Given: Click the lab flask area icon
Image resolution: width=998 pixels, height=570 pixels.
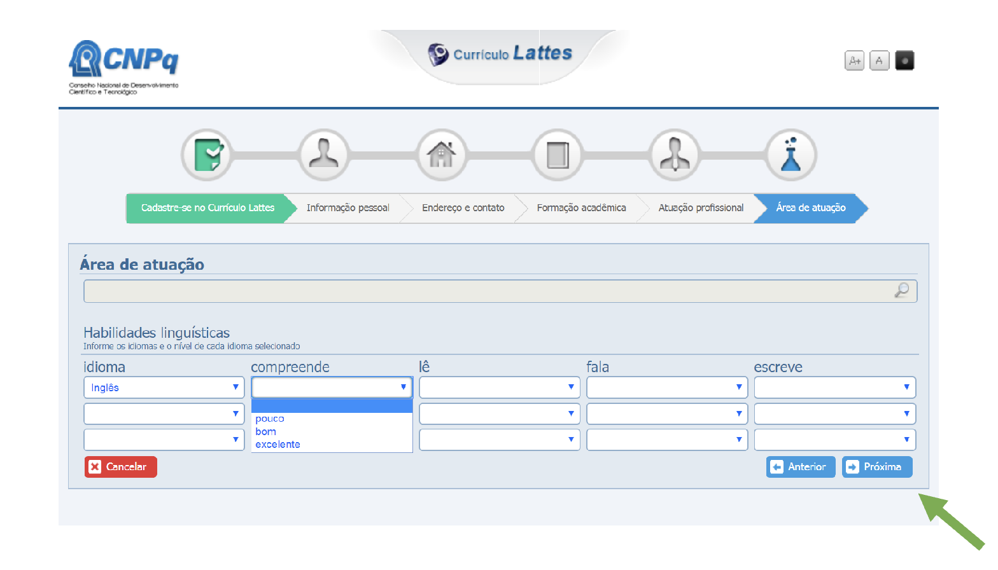Looking at the screenshot, I should click(791, 155).
